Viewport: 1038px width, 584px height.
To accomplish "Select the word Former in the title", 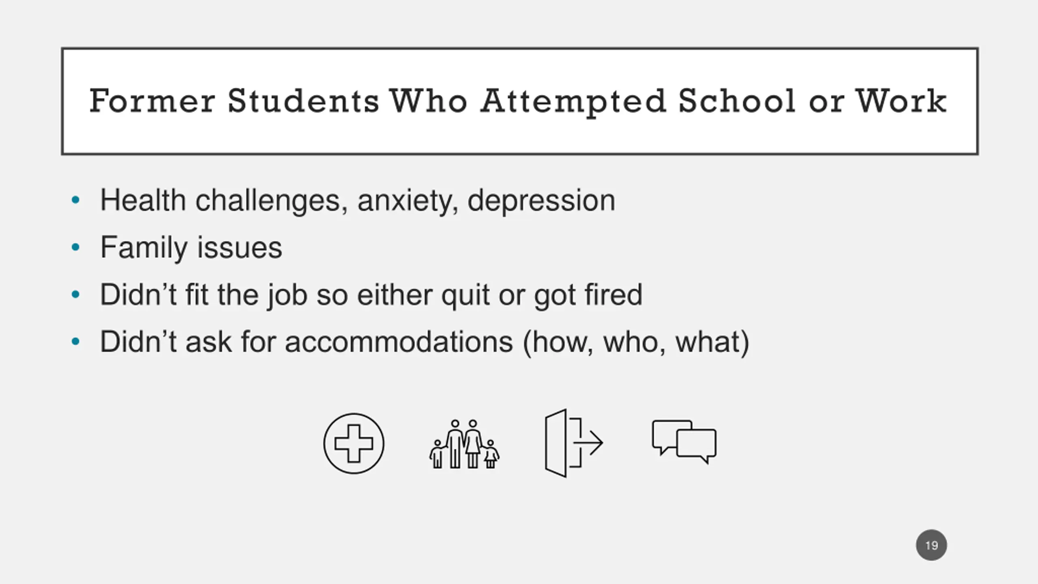I will (152, 101).
